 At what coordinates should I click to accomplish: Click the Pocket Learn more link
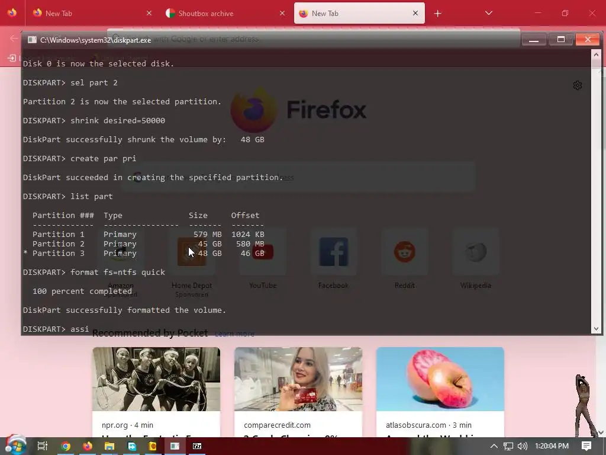click(x=234, y=334)
